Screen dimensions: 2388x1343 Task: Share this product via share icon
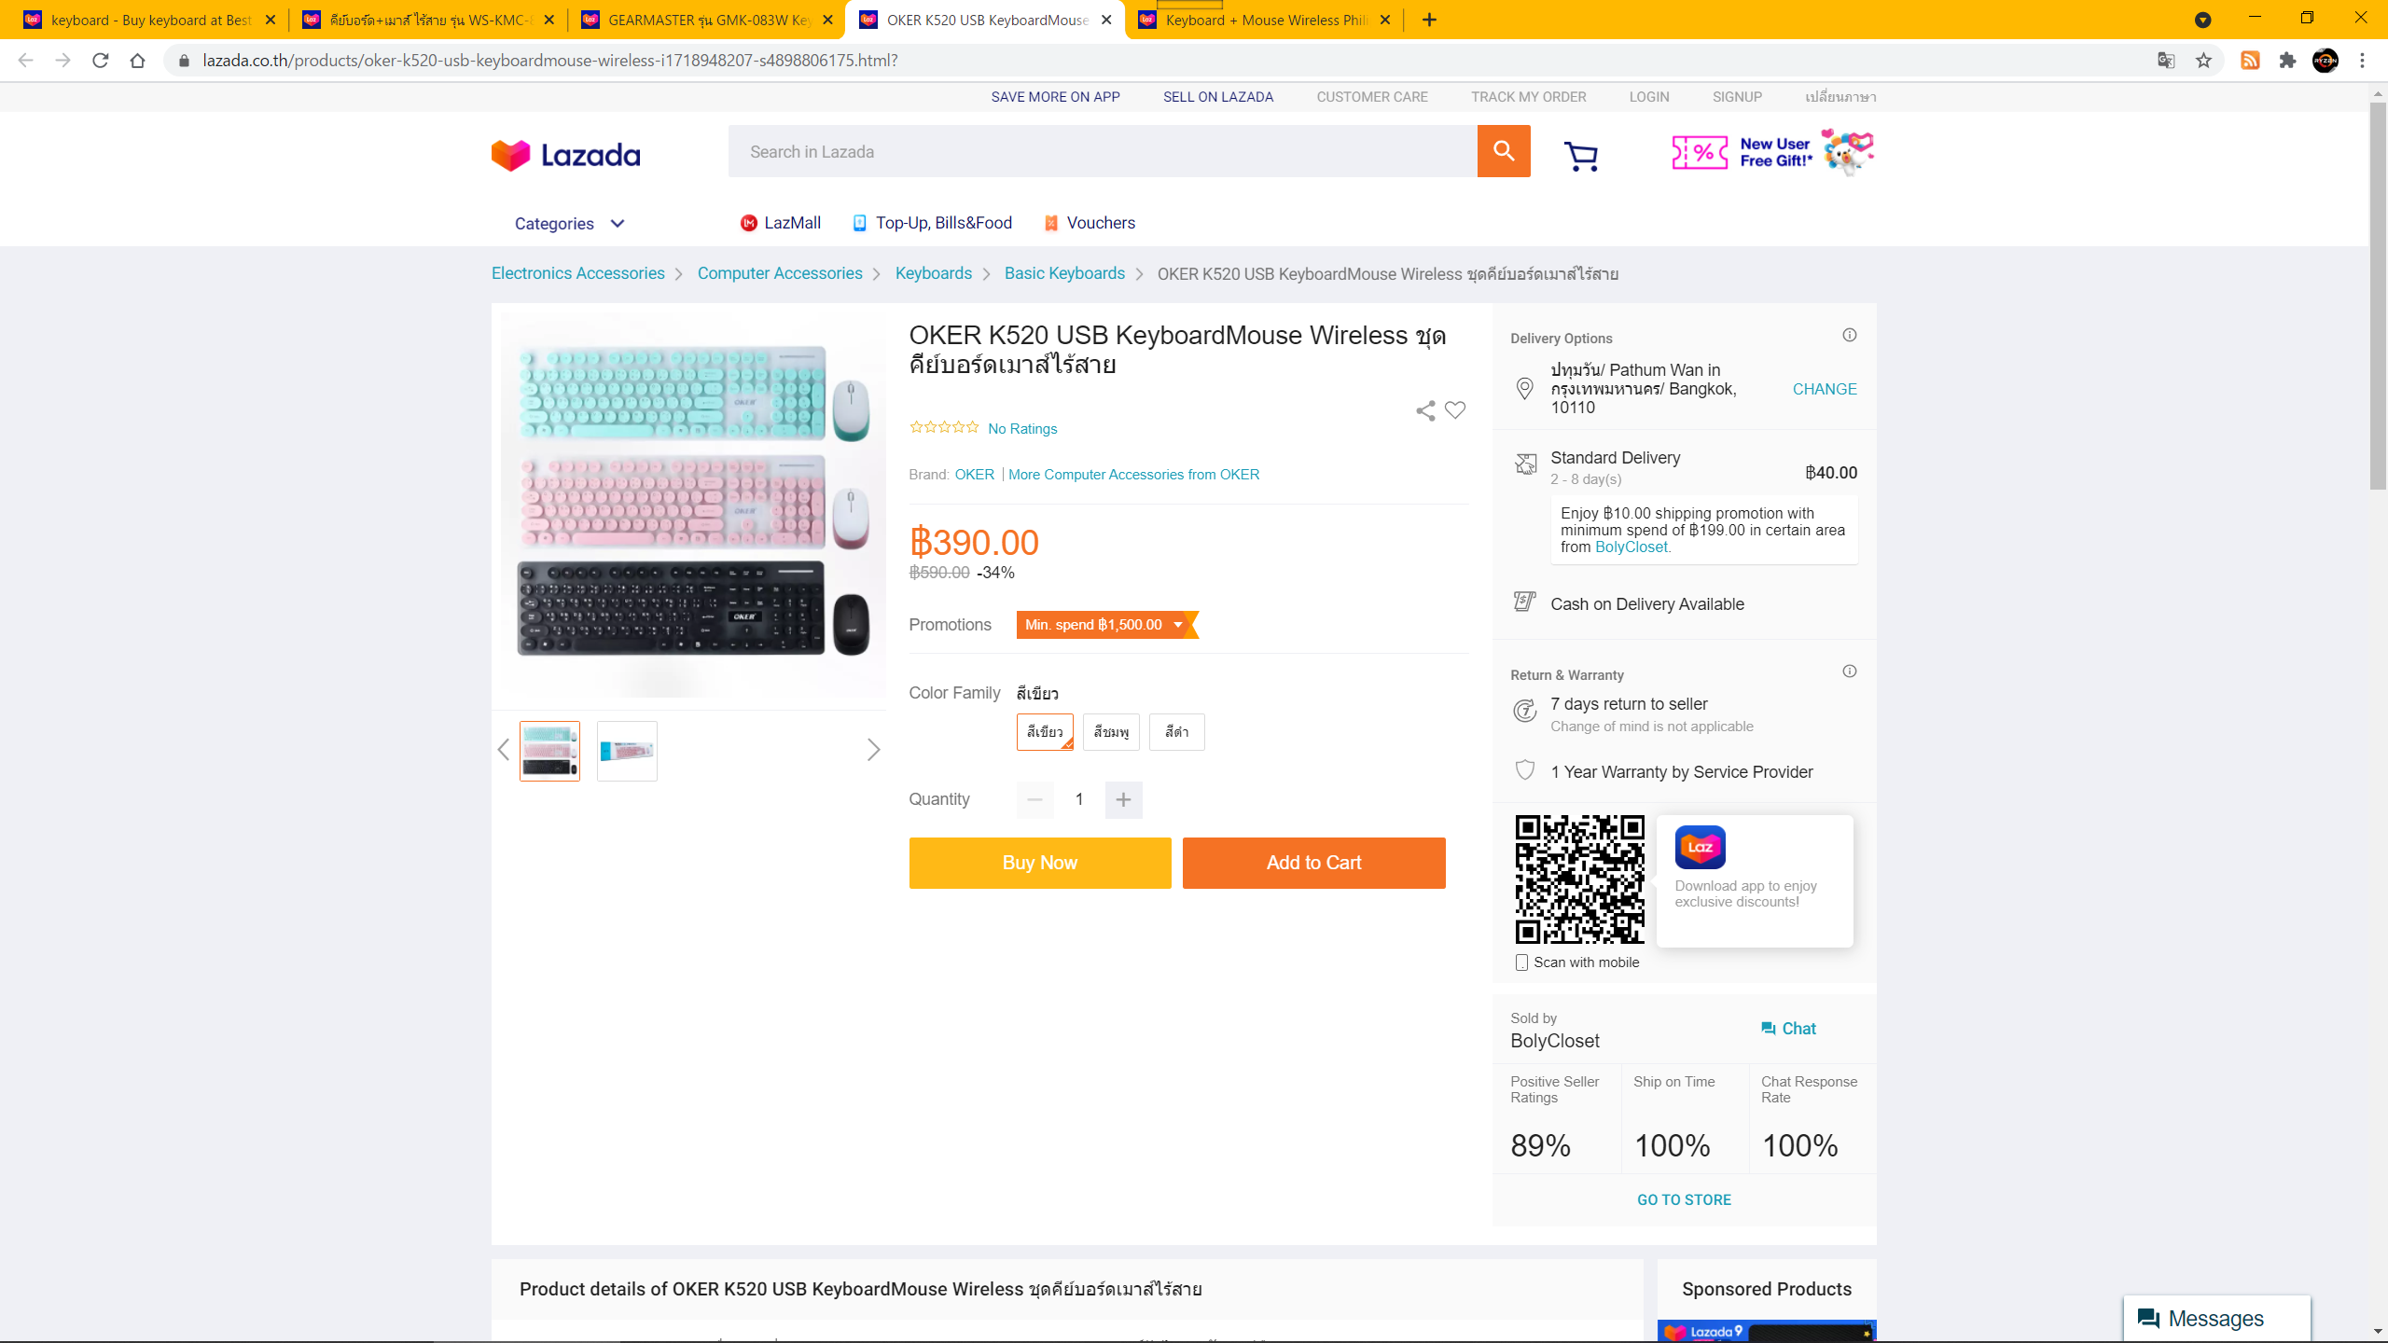click(x=1424, y=410)
